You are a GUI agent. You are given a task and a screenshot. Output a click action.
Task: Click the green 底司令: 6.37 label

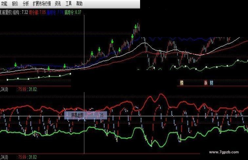pos(73,12)
